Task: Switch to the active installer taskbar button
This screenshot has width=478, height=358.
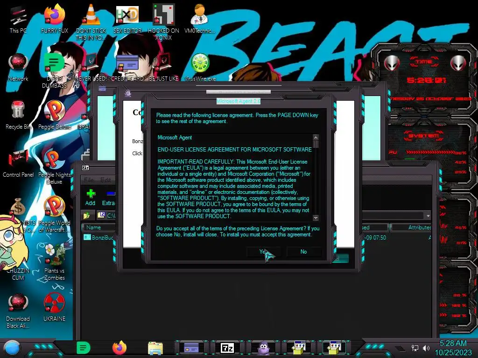Action: (x=334, y=348)
